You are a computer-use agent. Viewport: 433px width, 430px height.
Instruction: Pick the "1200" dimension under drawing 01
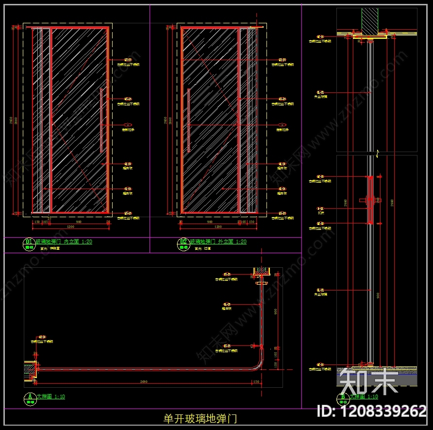[x=71, y=226]
